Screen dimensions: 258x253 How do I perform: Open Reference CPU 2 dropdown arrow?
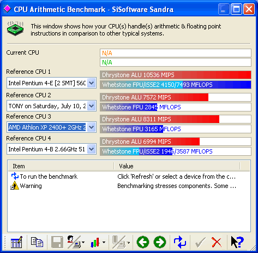point(92,106)
